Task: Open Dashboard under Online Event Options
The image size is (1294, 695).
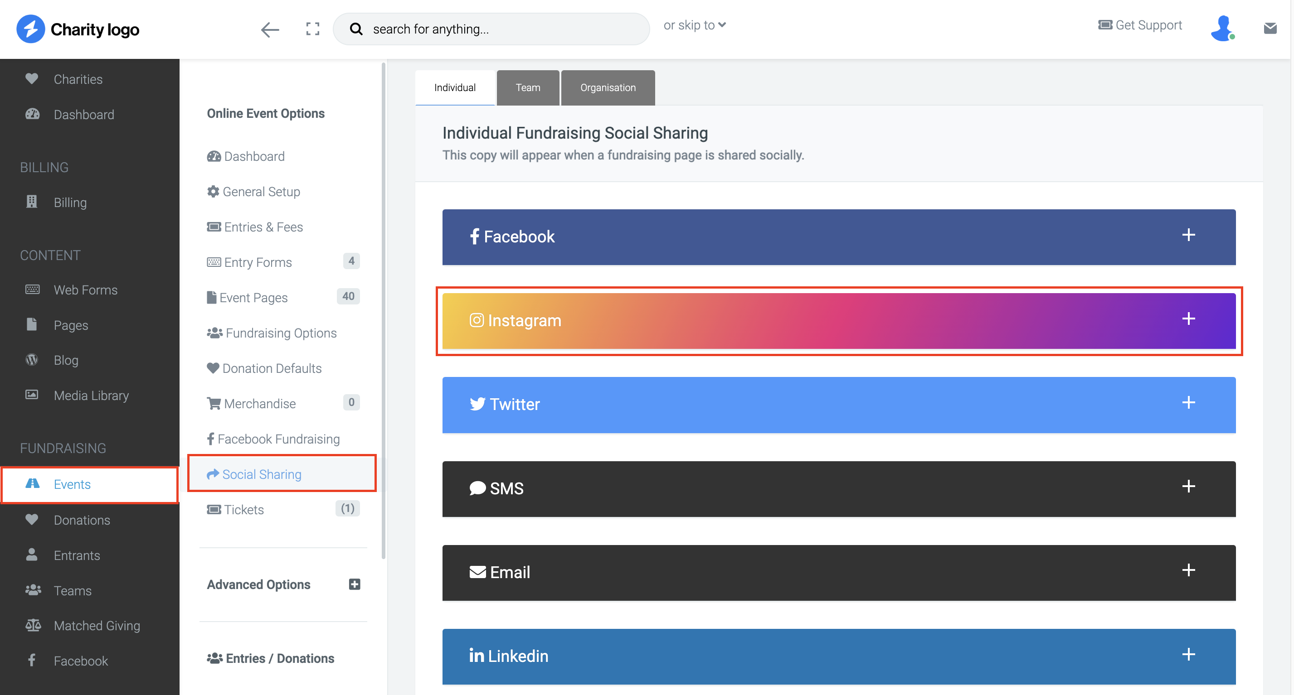Action: [x=246, y=157]
